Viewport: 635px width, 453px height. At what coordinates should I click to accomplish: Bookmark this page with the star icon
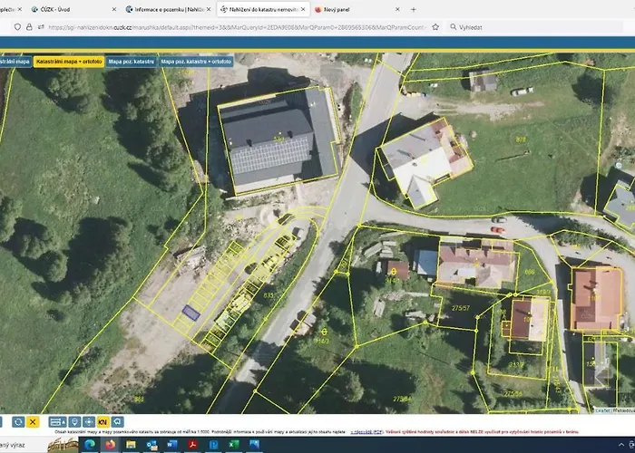click(x=435, y=27)
